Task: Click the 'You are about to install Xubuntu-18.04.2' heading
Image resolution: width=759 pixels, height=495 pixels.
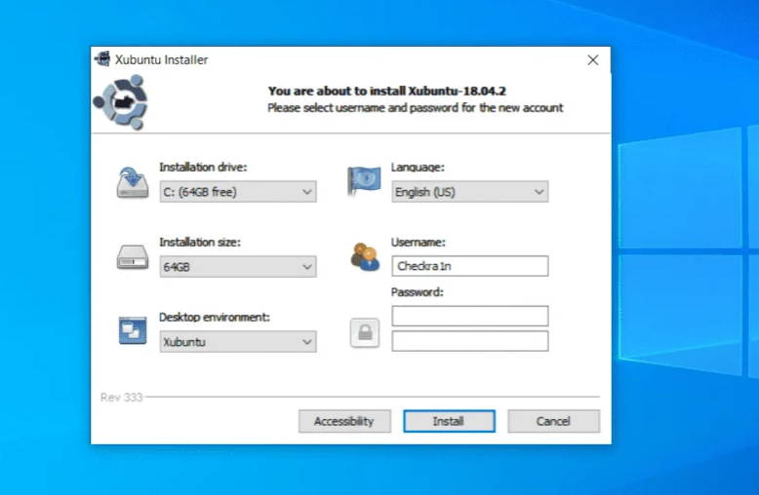Action: tap(387, 91)
